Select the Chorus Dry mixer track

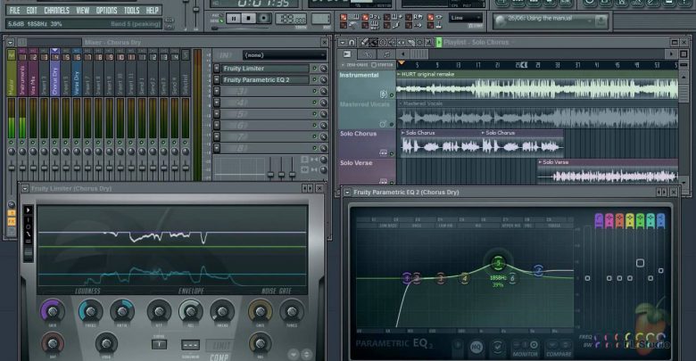pos(55,74)
